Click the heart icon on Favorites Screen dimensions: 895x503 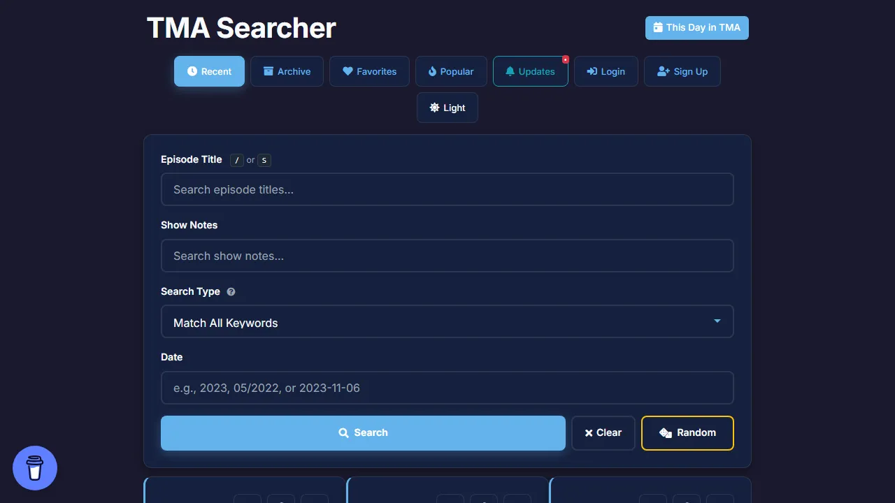348,71
